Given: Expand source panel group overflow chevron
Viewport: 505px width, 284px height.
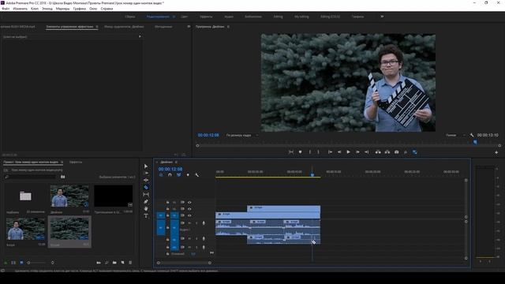Looking at the screenshot, I should (x=189, y=27).
